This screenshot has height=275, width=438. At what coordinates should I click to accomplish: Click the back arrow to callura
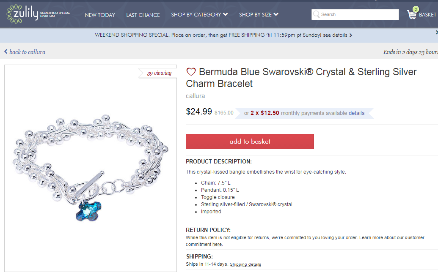pyautogui.click(x=6, y=52)
